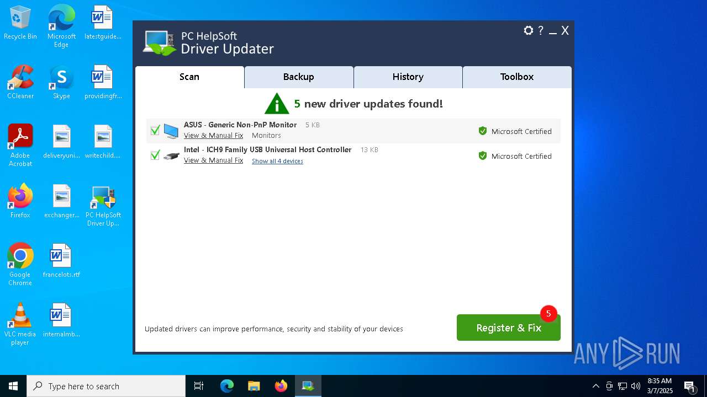This screenshot has height=397, width=707.
Task: Uncheck the ASUS Generic Non-PnP Monitor driver
Action: pyautogui.click(x=155, y=131)
